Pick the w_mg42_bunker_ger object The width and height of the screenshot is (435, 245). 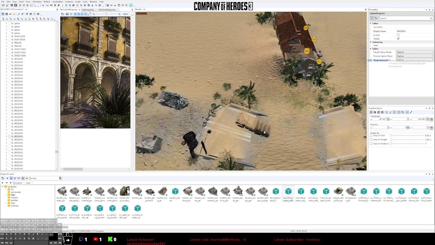coord(125,211)
